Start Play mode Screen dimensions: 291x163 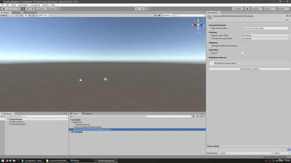[x=137, y=9]
